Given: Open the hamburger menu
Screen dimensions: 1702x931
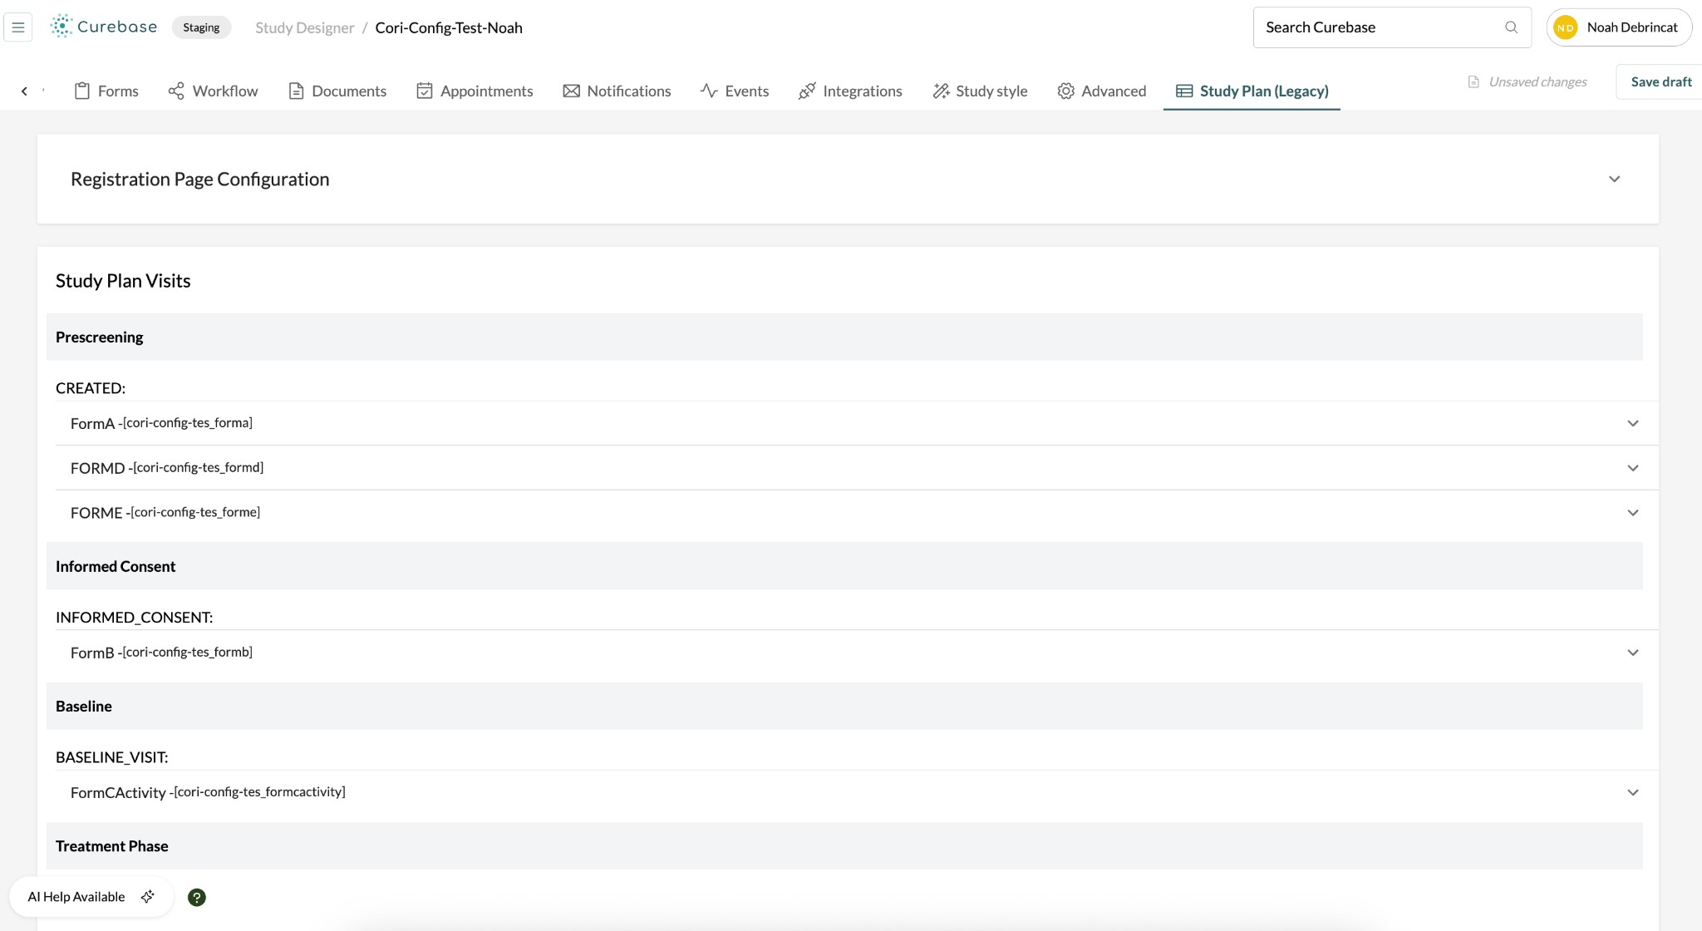Looking at the screenshot, I should 18,27.
